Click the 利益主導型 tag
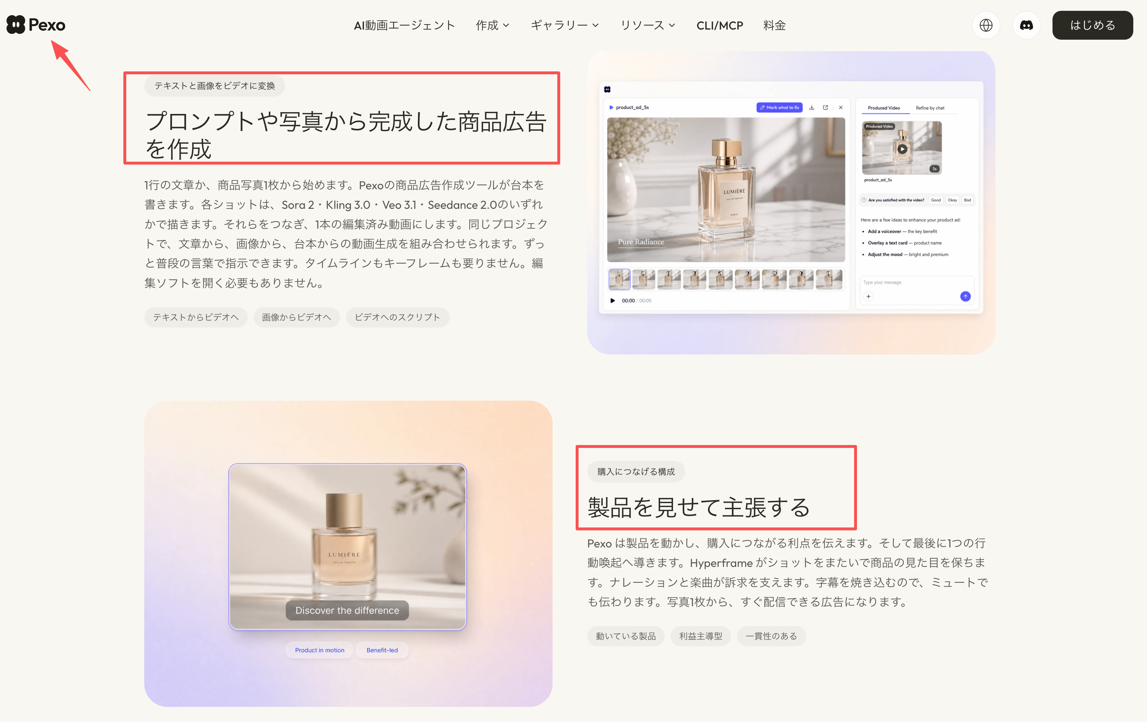This screenshot has height=722, width=1147. tap(700, 636)
